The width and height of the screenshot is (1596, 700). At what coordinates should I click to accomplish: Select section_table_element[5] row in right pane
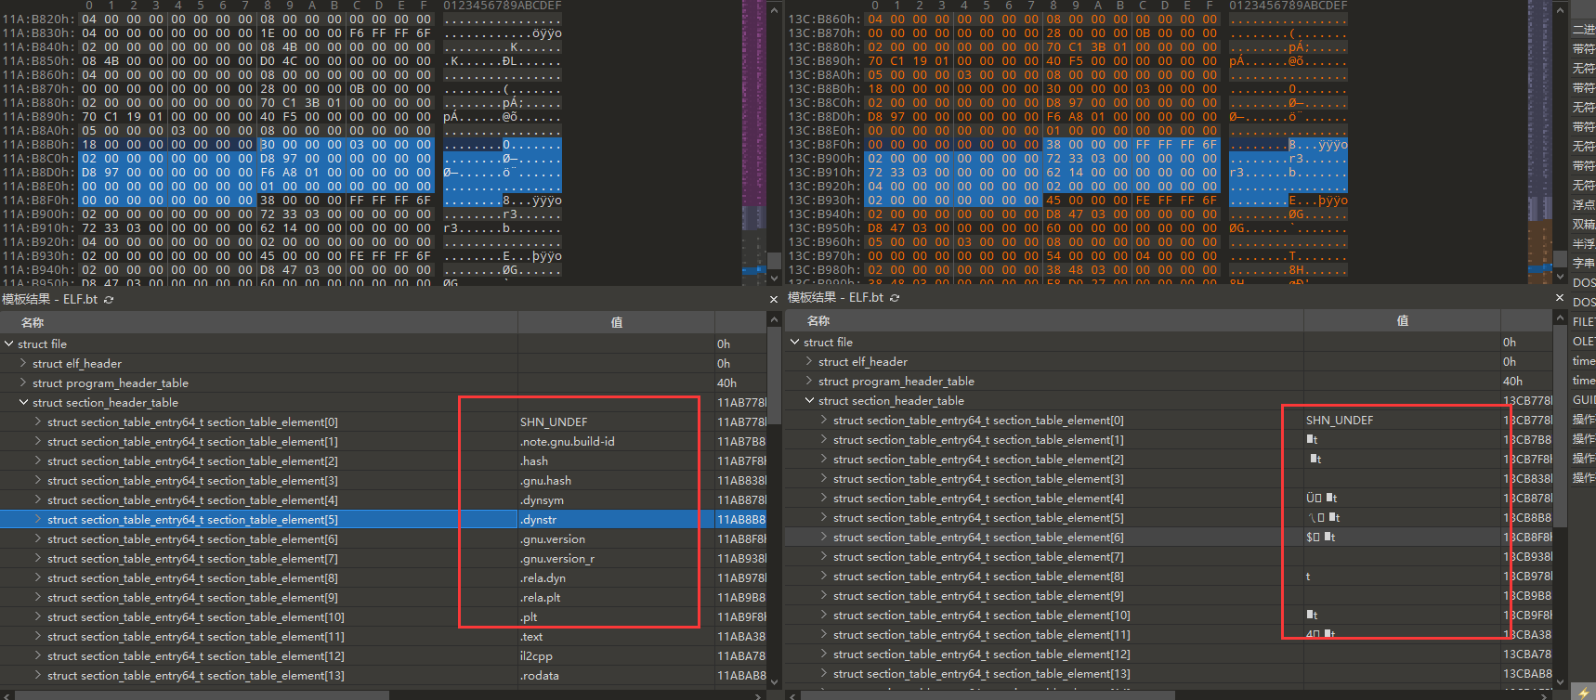1169,518
